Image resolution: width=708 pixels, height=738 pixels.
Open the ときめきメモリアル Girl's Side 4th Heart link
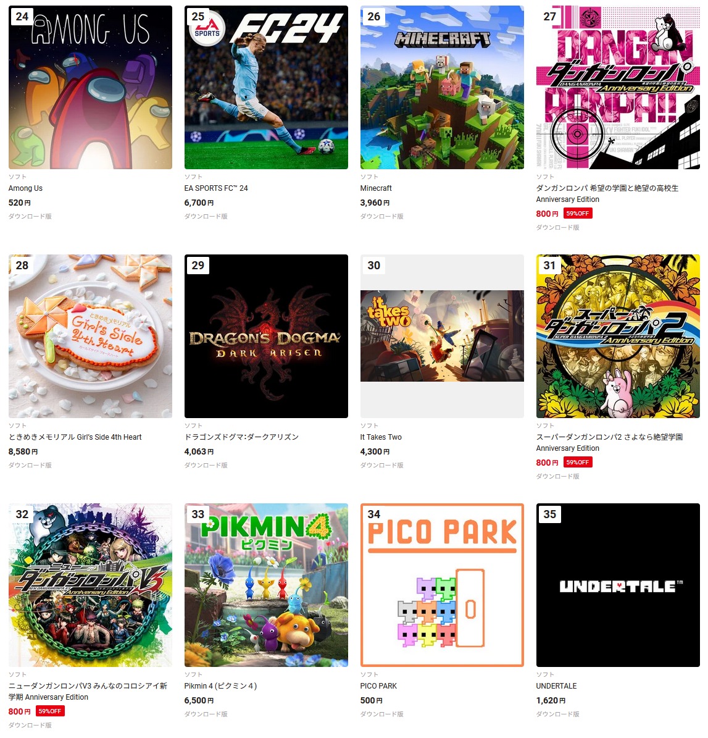[75, 437]
